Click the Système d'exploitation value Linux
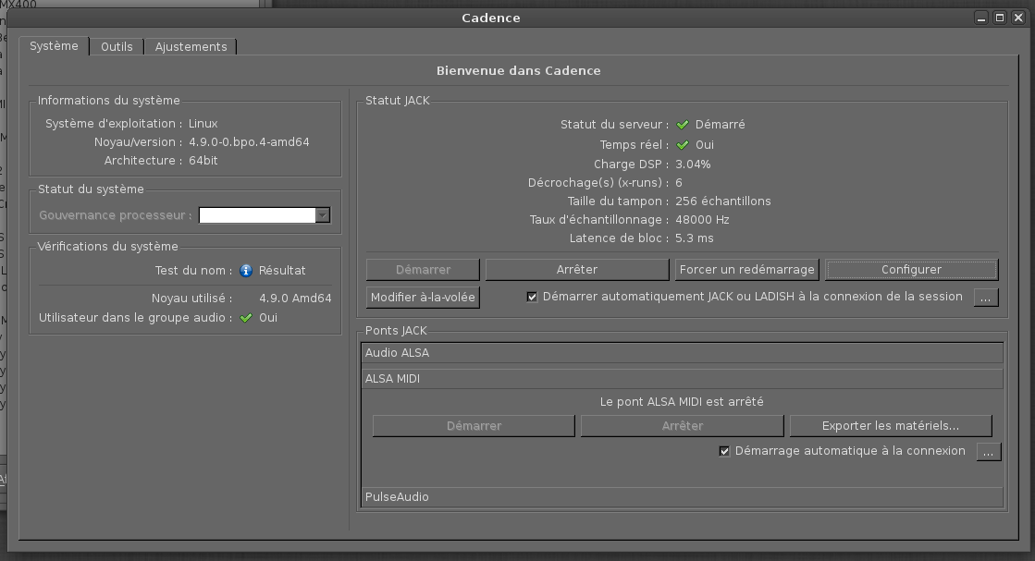 (x=203, y=123)
